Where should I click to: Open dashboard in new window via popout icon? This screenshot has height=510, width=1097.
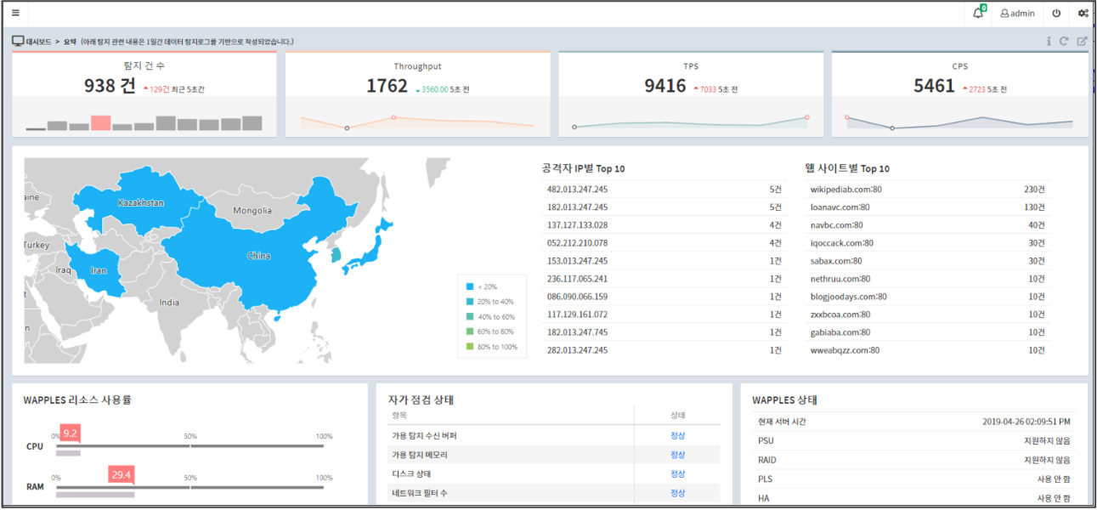(1082, 40)
